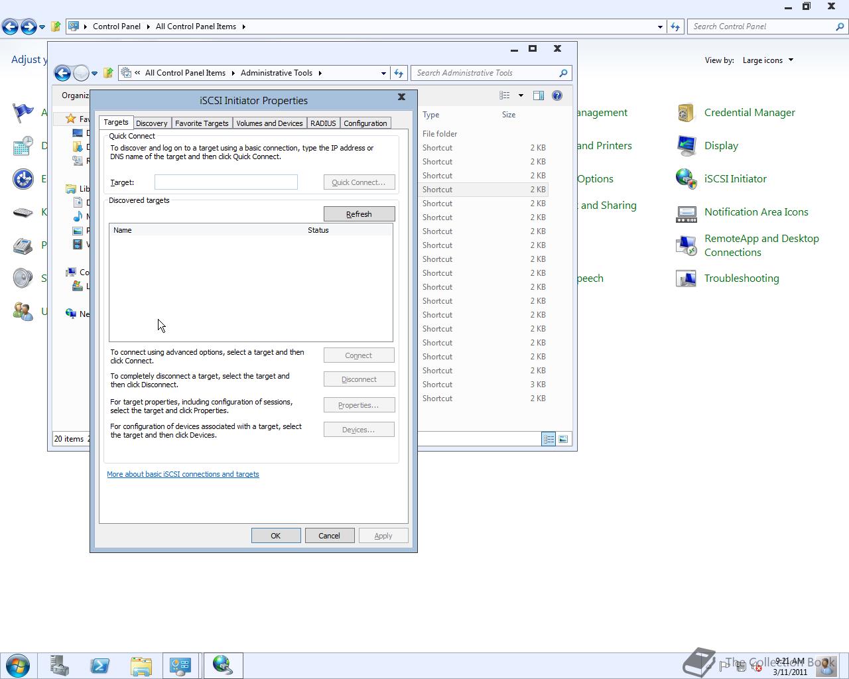Open Credential Manager
849x679 pixels.
pyautogui.click(x=750, y=113)
